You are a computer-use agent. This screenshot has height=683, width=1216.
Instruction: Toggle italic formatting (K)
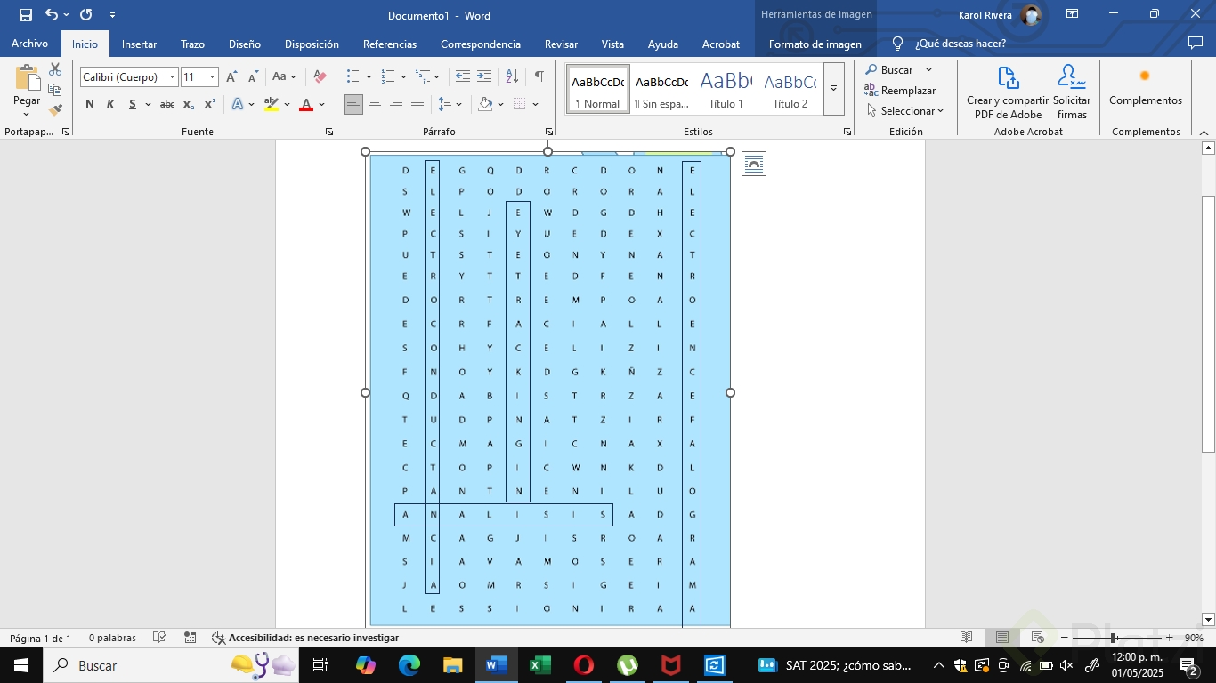[111, 105]
